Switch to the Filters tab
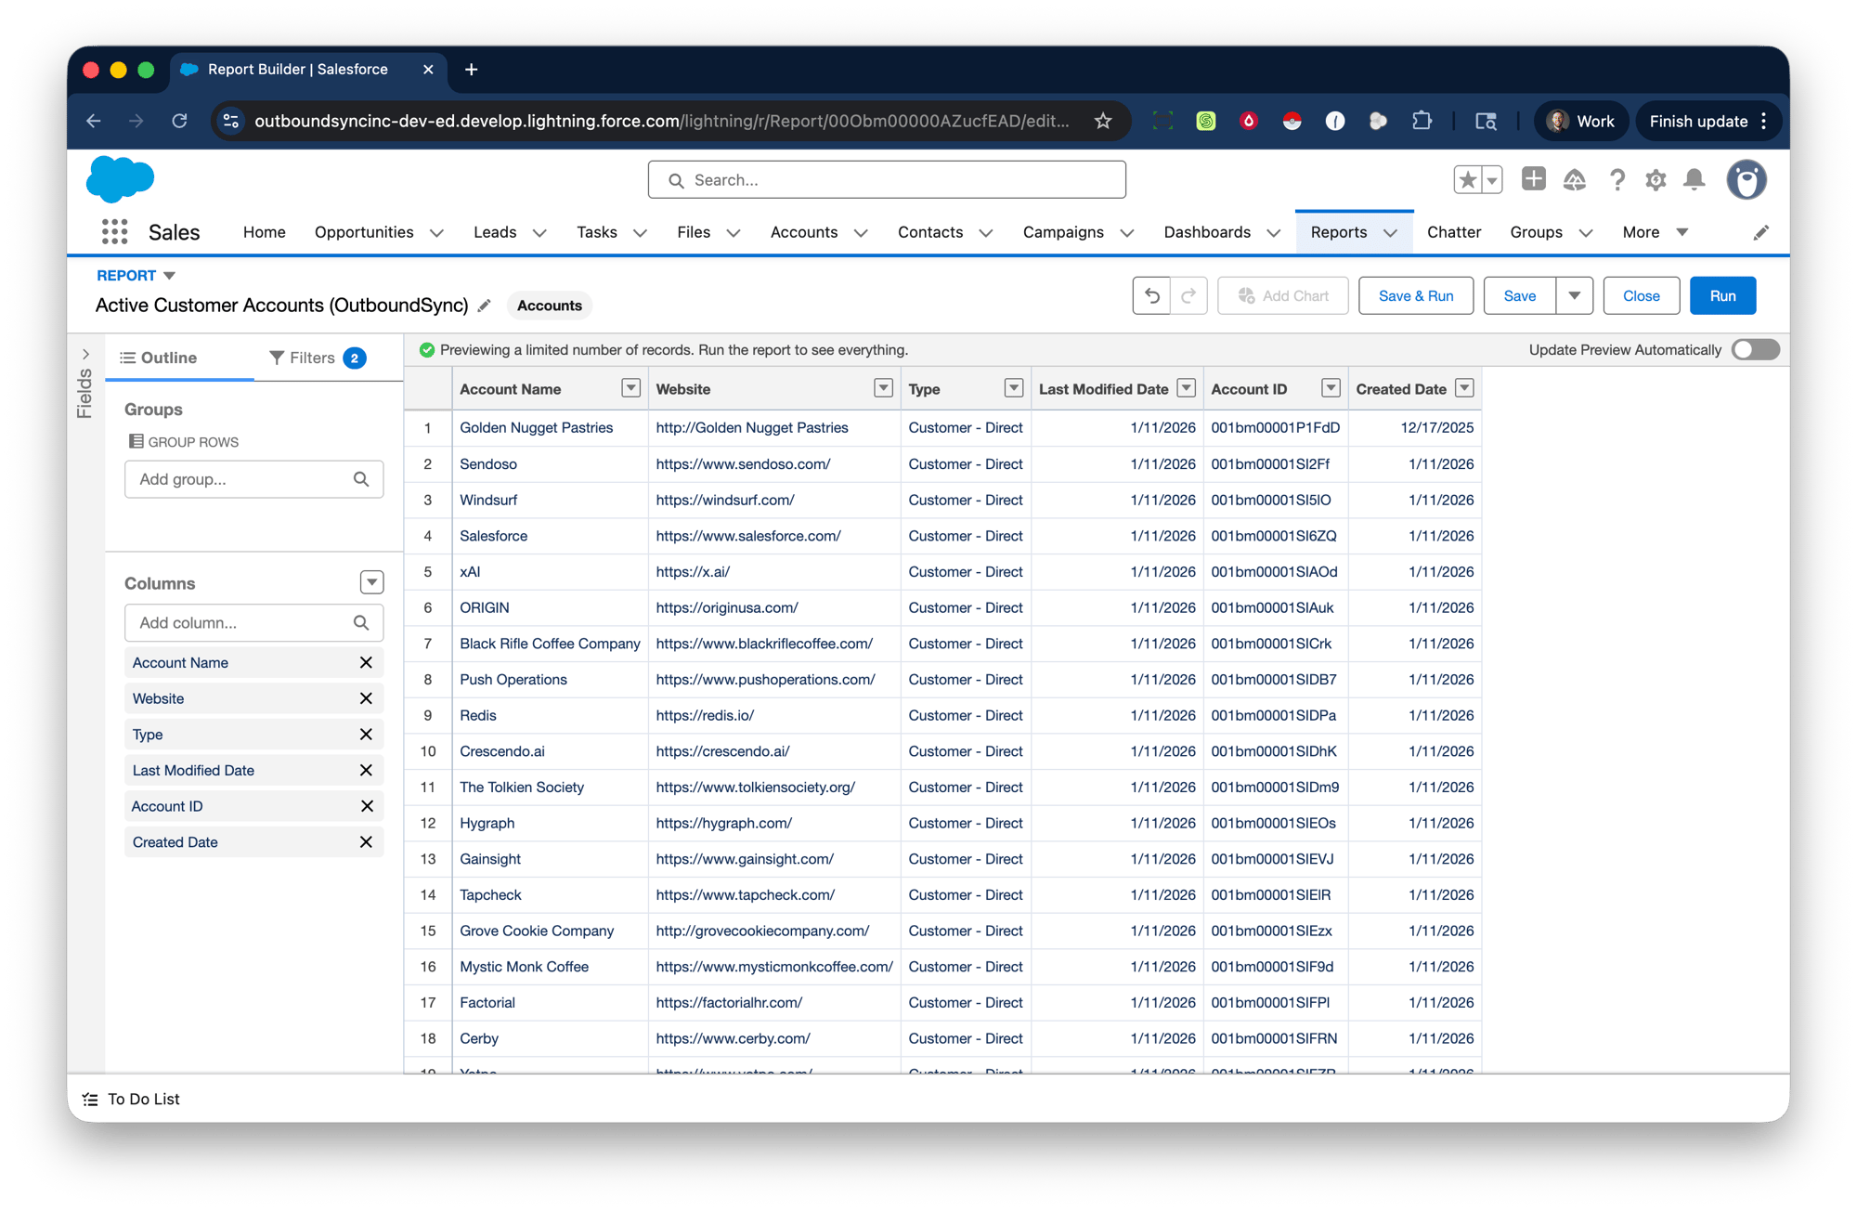The image size is (1857, 1211). [316, 358]
